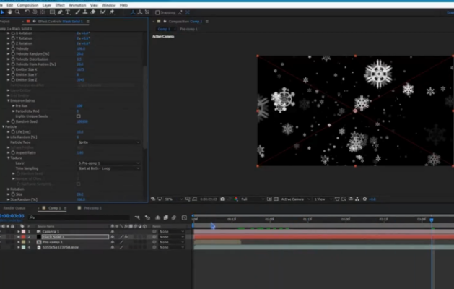The image size is (454, 289).
Task: Open the Render Queue tab
Action: pos(14,208)
